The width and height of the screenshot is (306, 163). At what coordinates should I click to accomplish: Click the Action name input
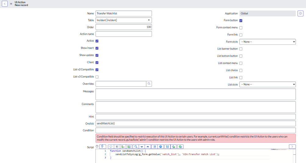124,34
